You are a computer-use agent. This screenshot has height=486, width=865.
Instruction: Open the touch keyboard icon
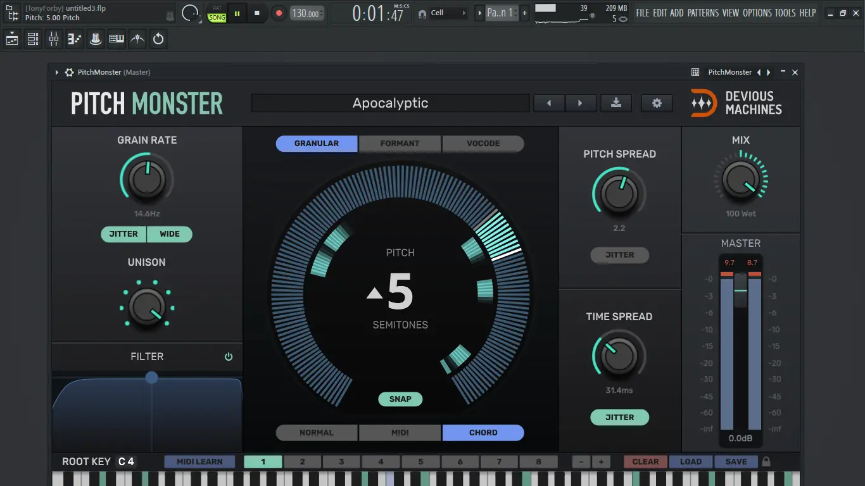pyautogui.click(x=117, y=39)
